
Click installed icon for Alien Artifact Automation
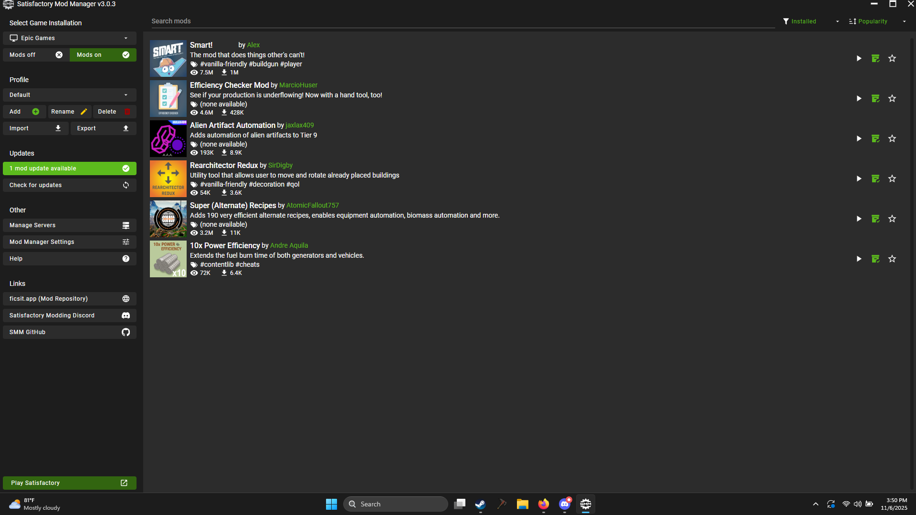pos(875,138)
